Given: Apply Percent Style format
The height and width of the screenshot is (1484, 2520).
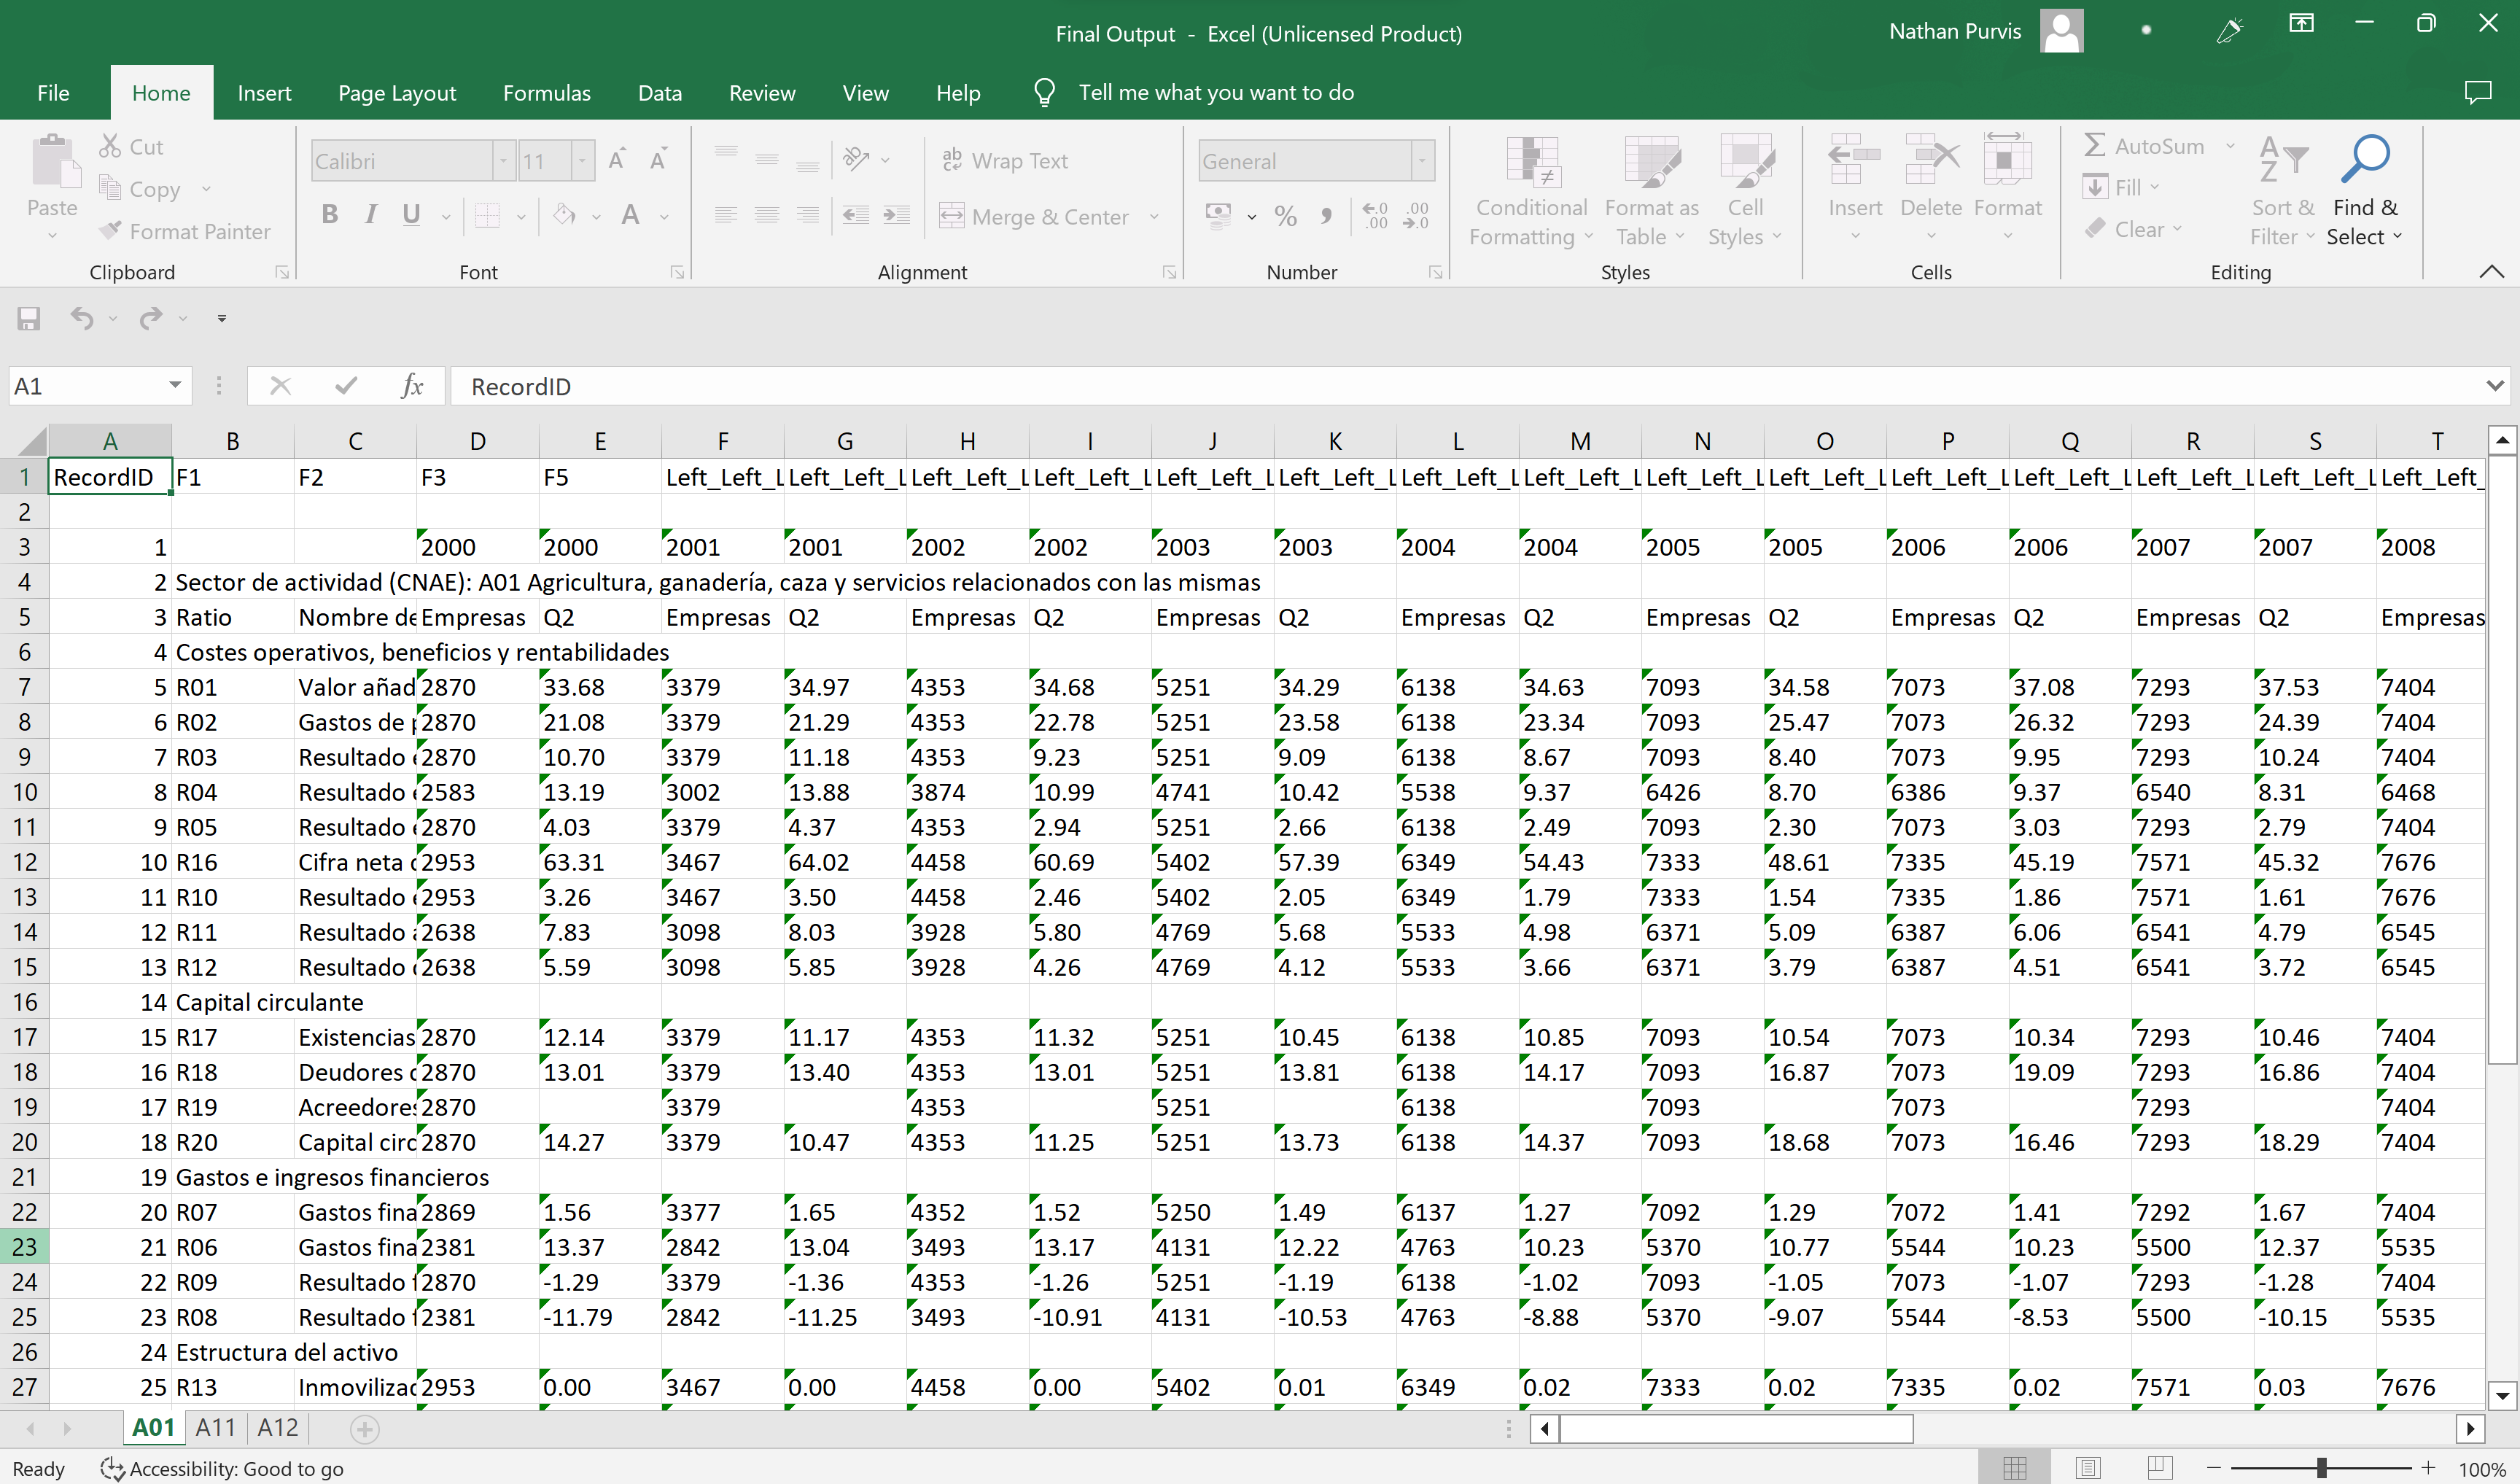Looking at the screenshot, I should tap(1285, 215).
